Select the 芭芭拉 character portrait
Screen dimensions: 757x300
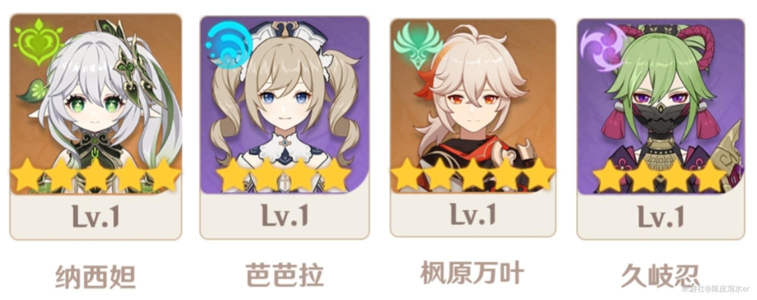click(x=284, y=105)
